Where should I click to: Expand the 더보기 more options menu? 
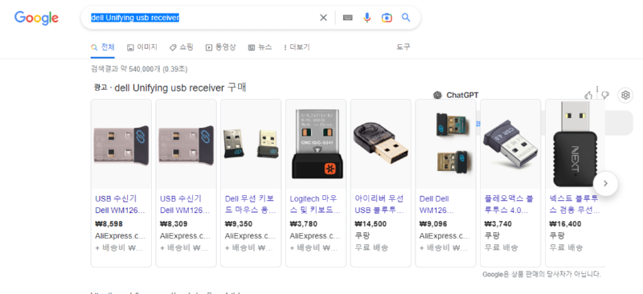(297, 47)
